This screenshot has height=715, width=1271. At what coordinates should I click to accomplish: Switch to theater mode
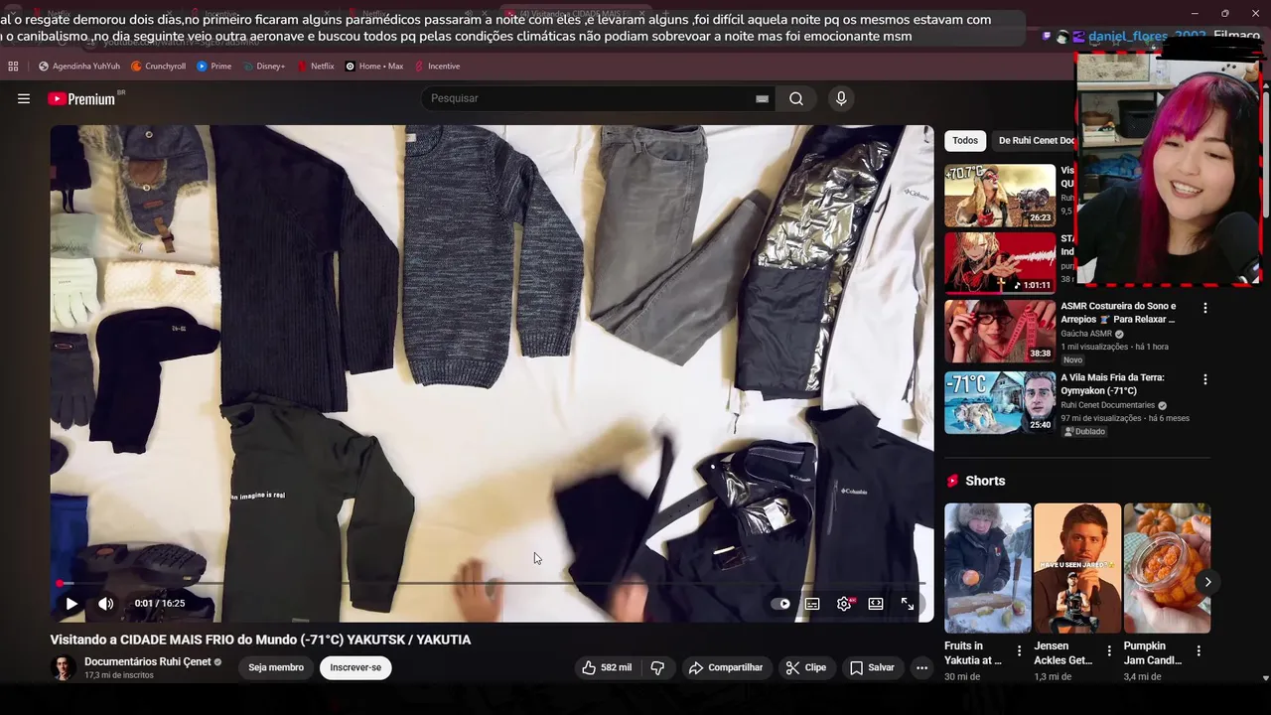click(876, 604)
